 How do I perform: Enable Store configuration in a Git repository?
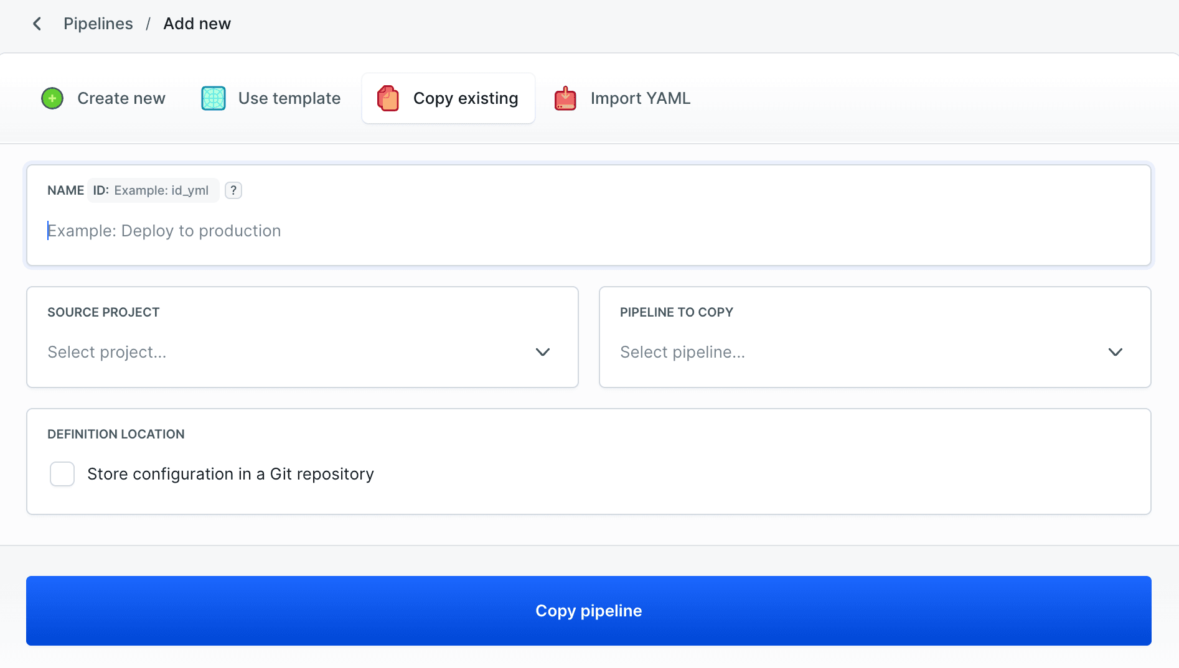click(x=62, y=474)
